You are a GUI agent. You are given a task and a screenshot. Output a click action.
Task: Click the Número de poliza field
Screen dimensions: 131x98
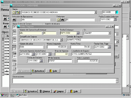point(31,47)
